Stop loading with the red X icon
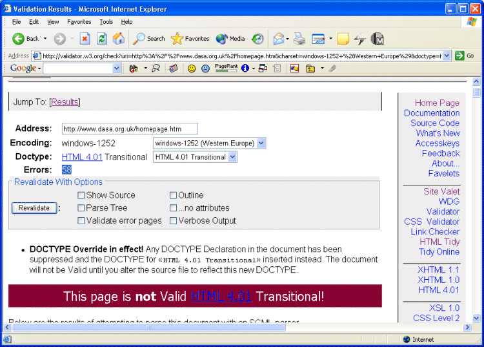Screen dimensions: 484x347 point(85,39)
